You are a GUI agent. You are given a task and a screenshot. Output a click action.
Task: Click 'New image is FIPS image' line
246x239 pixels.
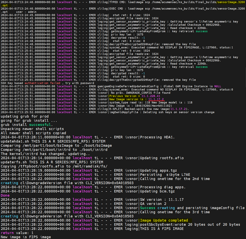pos(26,237)
